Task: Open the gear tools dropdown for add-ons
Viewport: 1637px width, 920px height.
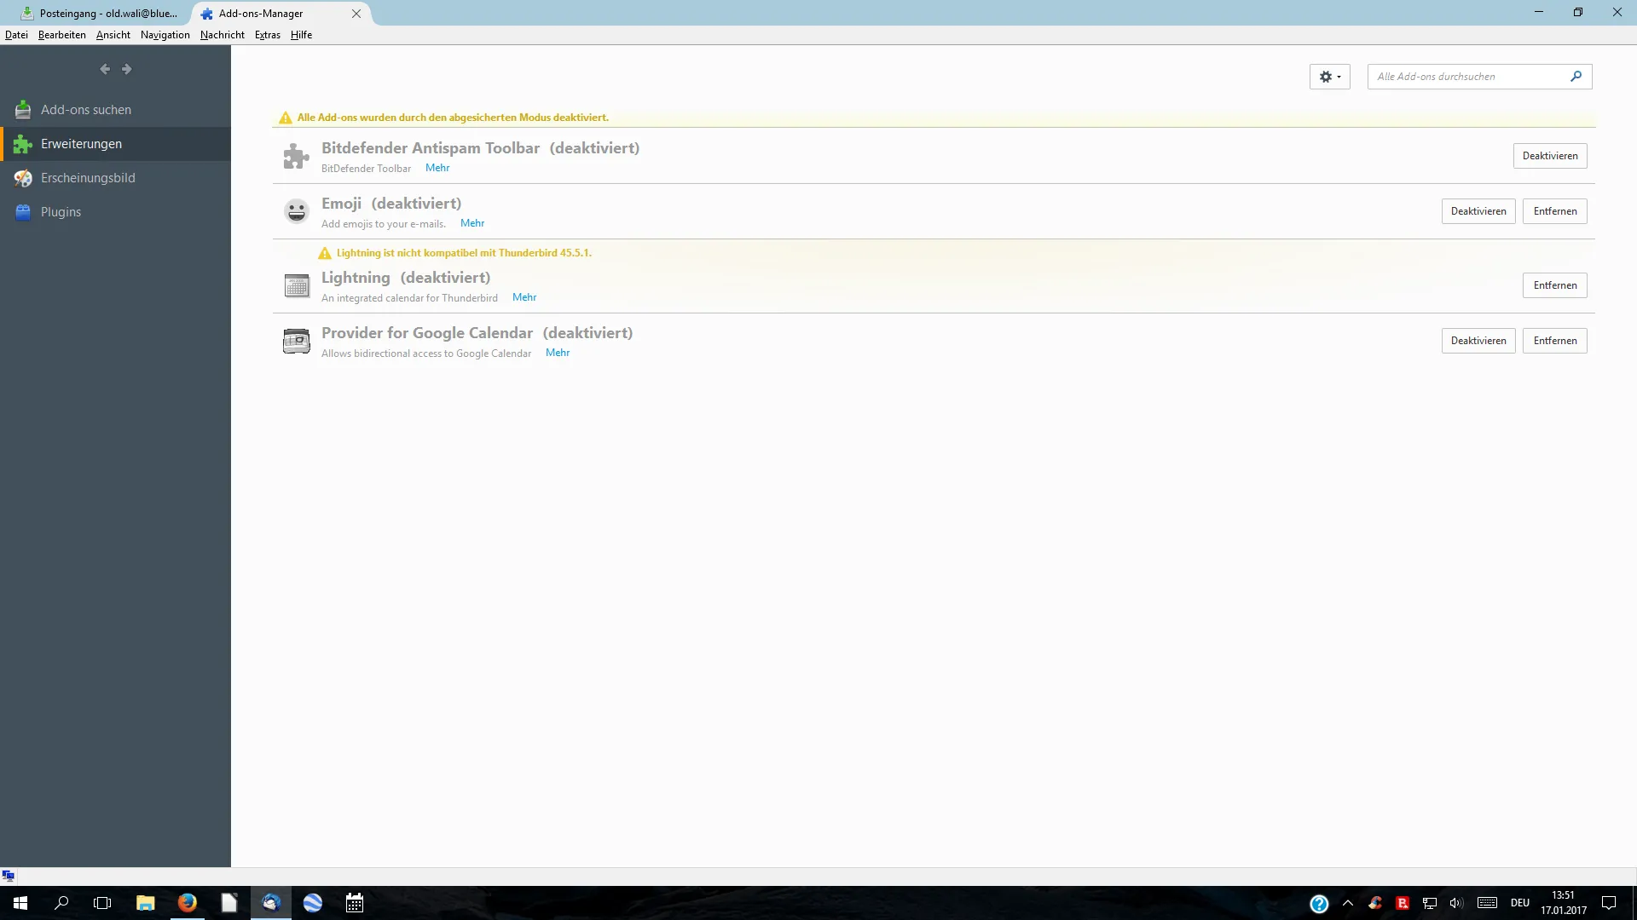Action: [x=1329, y=77]
